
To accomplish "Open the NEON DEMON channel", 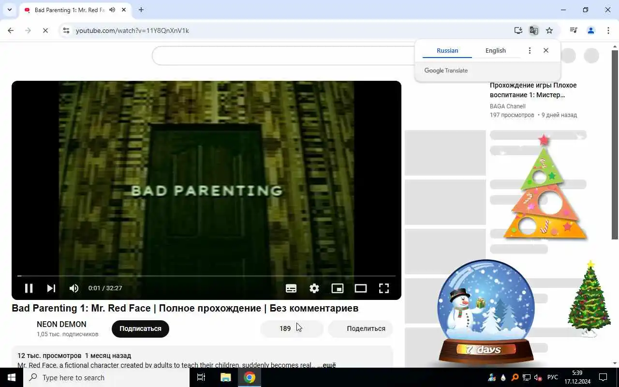I will tap(61, 324).
